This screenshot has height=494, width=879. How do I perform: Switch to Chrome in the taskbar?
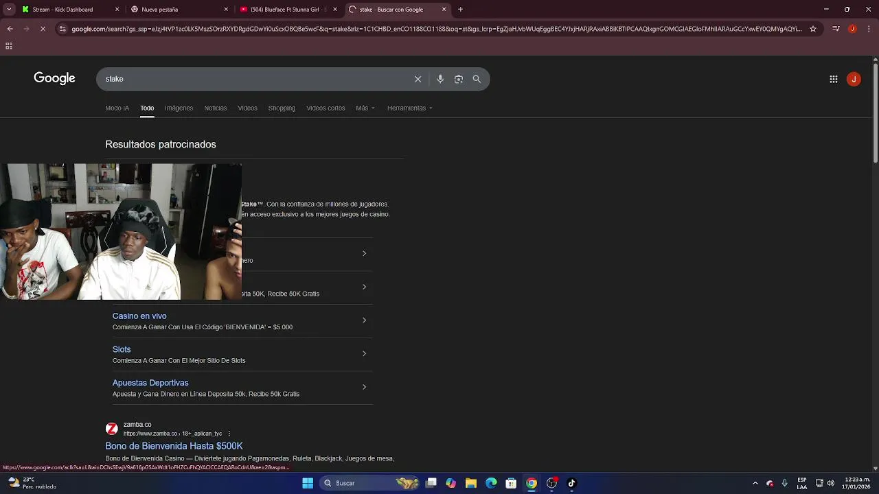[x=532, y=483]
